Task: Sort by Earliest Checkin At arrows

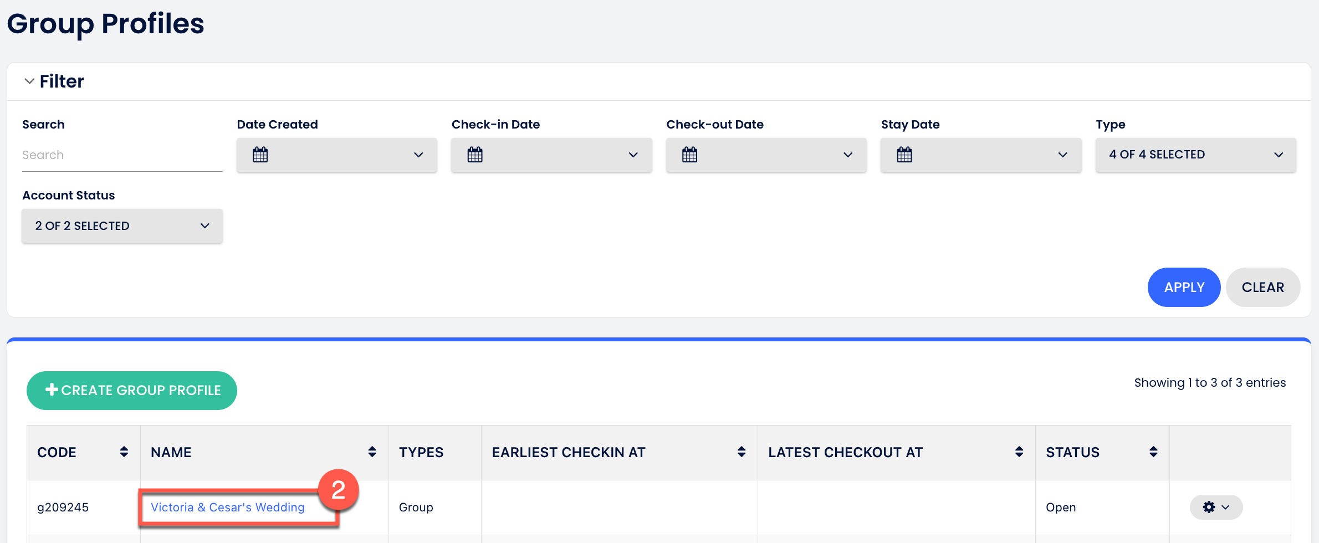Action: click(x=741, y=452)
